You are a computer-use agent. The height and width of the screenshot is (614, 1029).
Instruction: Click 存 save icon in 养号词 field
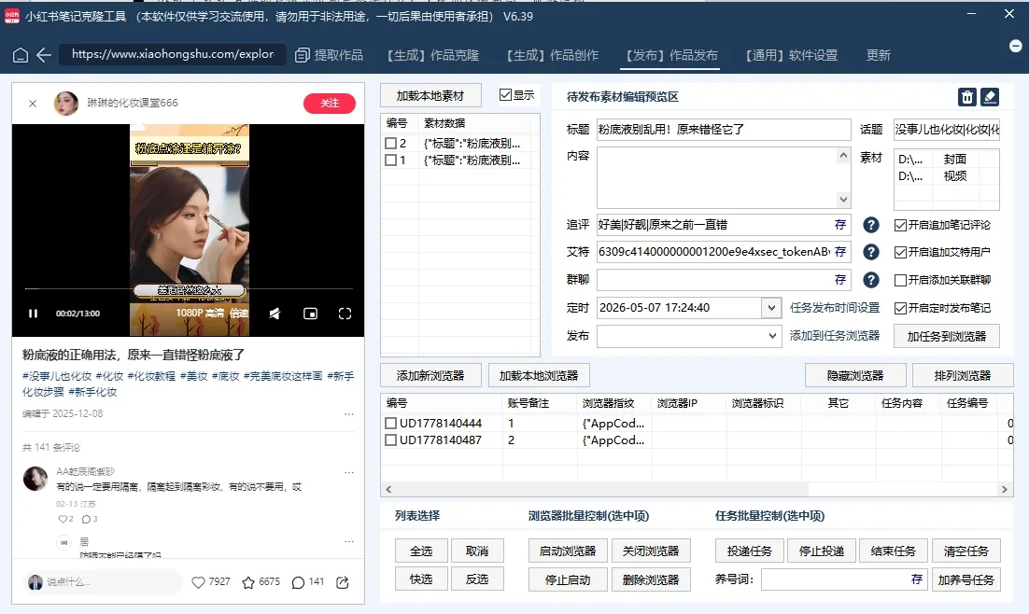pos(917,579)
